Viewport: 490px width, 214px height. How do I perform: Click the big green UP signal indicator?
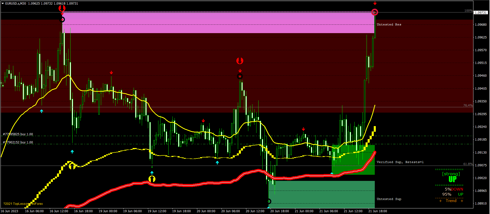(x=452, y=179)
